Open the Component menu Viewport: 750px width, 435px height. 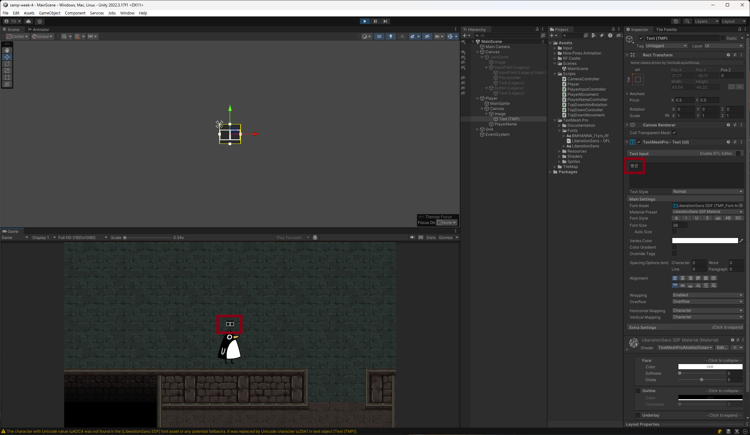75,13
